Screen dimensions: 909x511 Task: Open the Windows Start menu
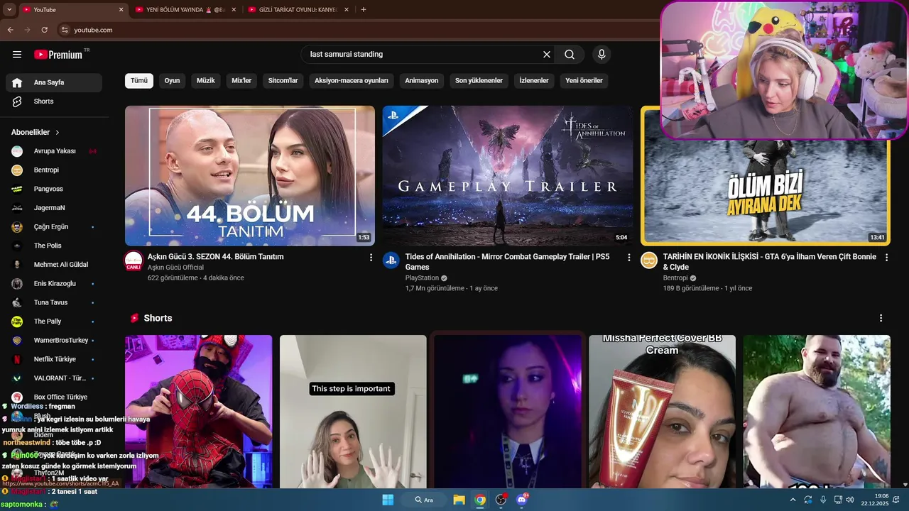(x=388, y=500)
